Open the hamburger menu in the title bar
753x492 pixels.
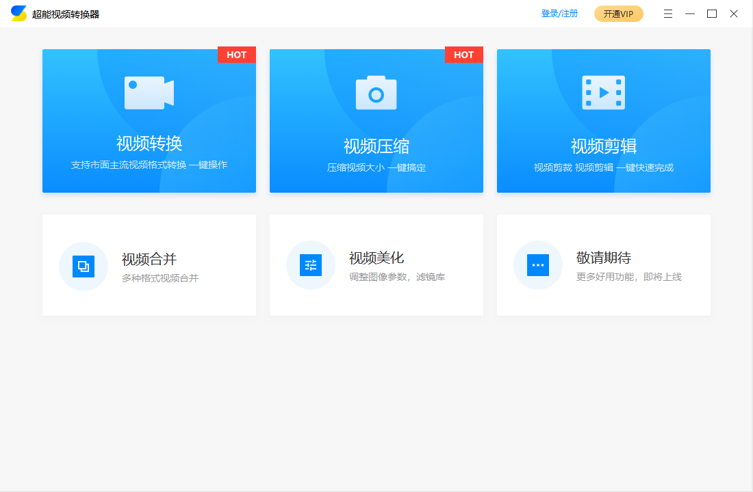pyautogui.click(x=667, y=13)
